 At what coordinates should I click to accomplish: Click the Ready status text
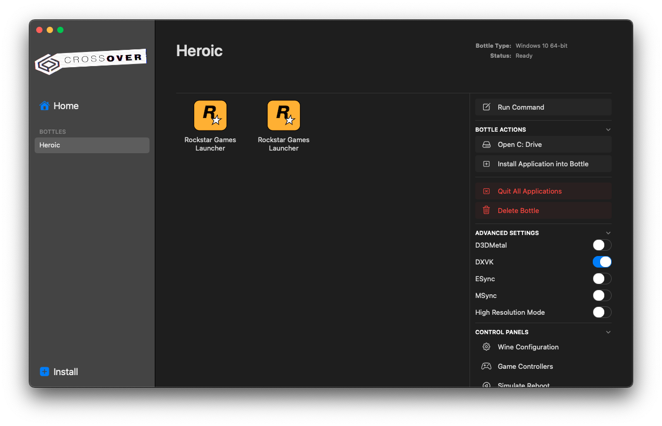[524, 56]
